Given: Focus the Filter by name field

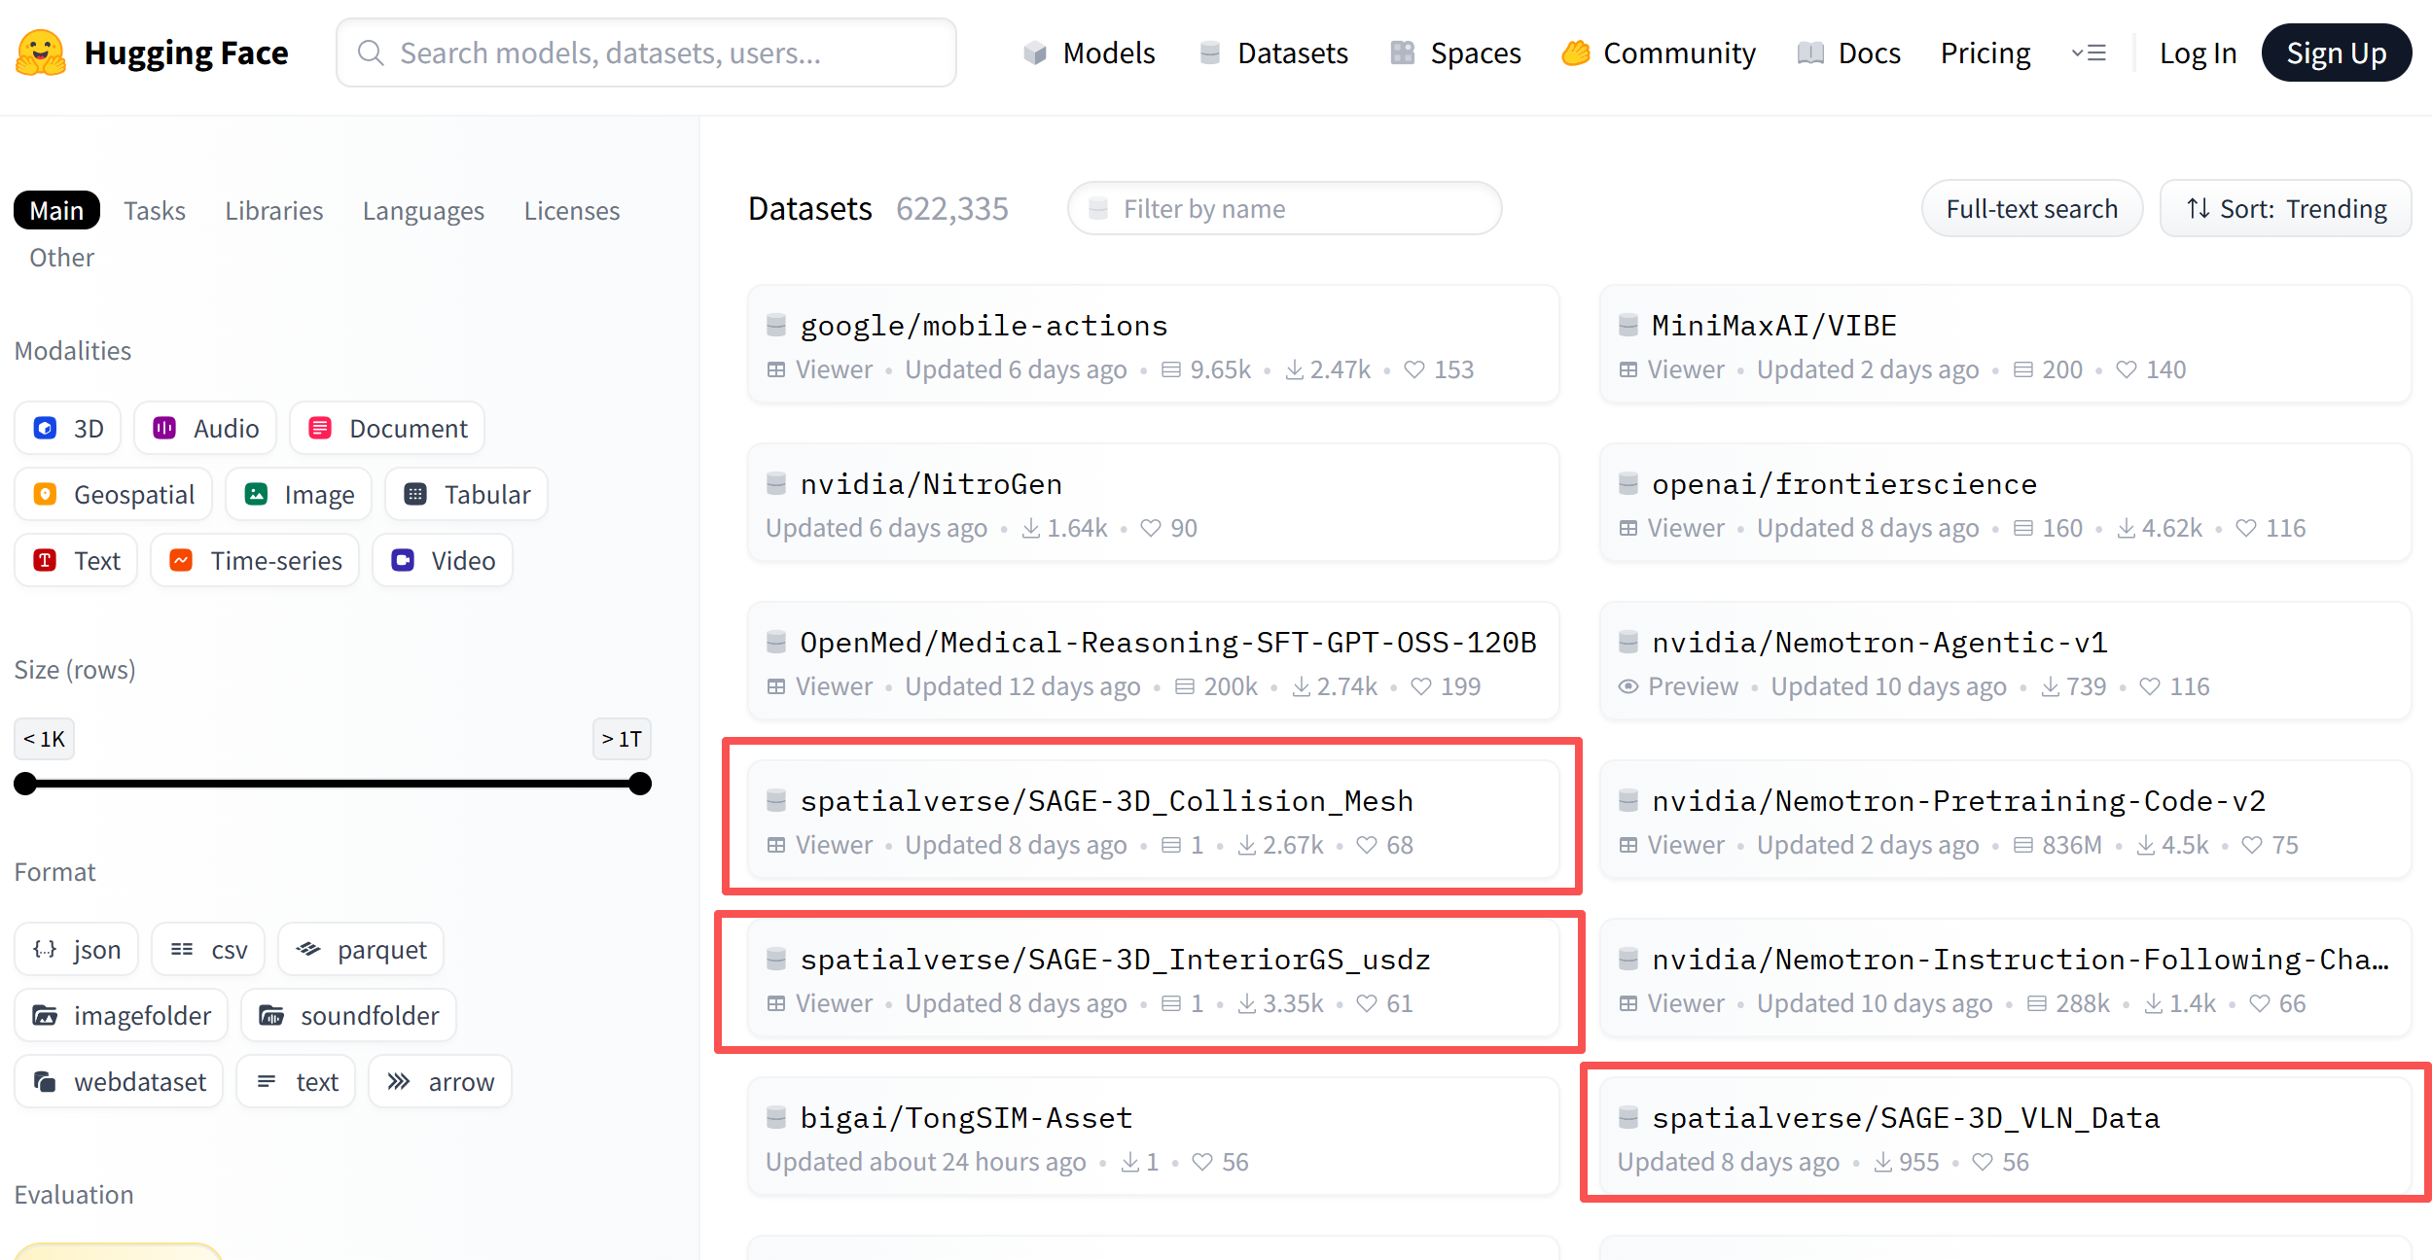Looking at the screenshot, I should pos(1284,209).
